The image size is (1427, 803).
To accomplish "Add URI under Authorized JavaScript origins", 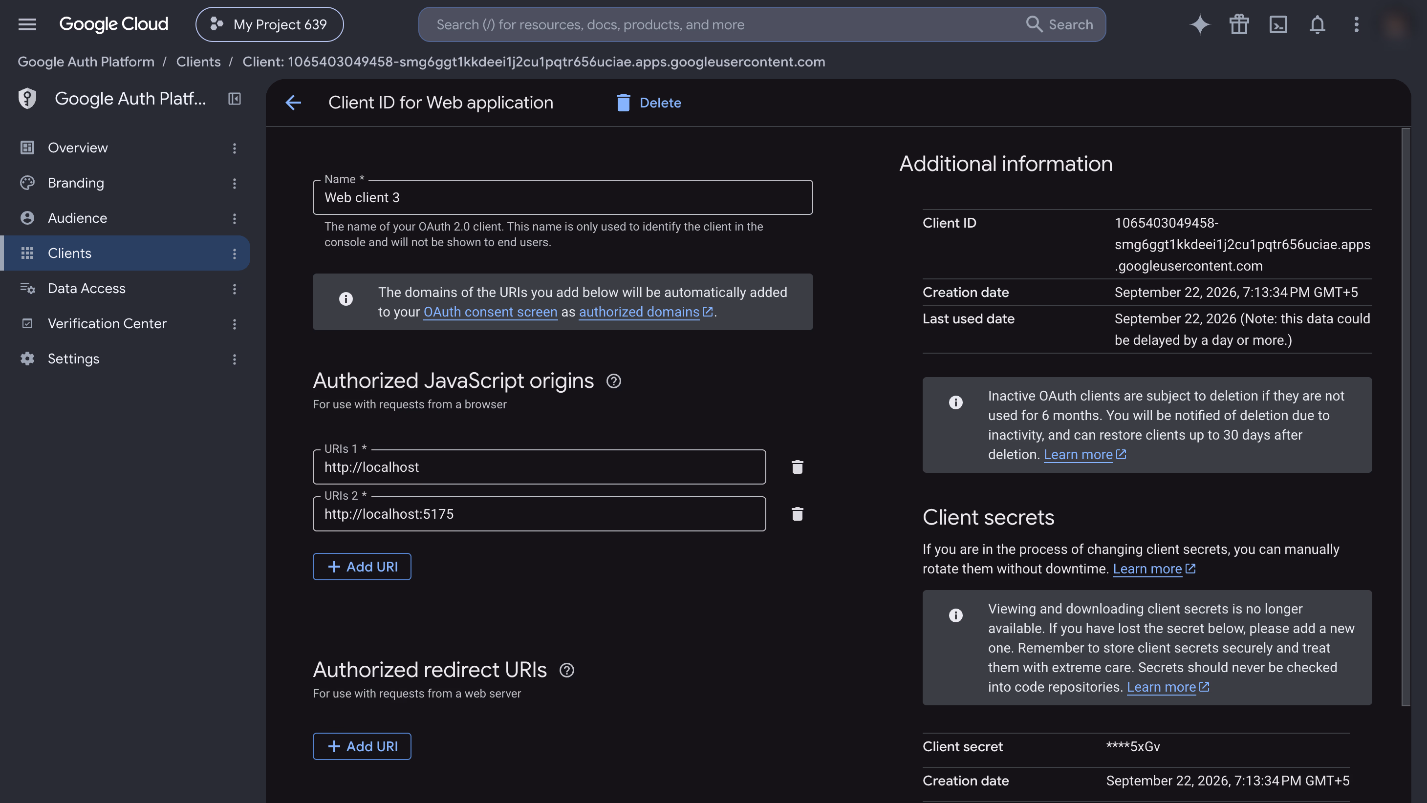I will (x=362, y=567).
